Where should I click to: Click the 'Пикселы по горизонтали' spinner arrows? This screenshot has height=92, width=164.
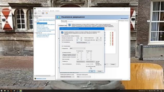pyautogui.click(x=81, y=38)
